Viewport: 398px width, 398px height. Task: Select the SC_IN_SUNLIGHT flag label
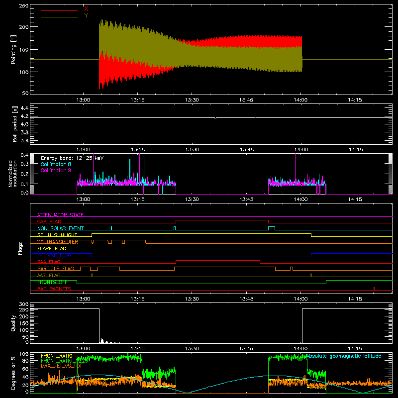pos(57,235)
